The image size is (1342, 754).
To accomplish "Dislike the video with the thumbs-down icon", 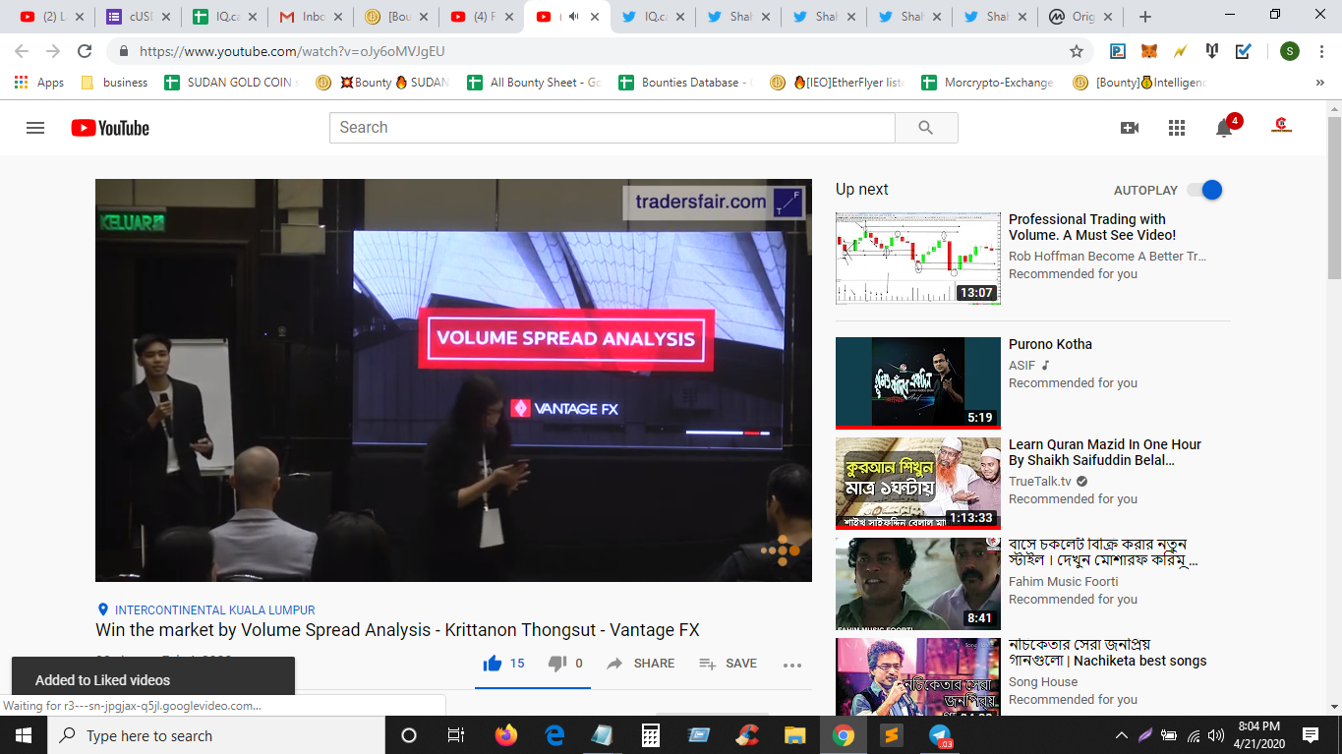I will coord(556,664).
